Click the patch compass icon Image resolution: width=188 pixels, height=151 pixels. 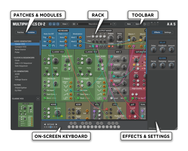74,24
